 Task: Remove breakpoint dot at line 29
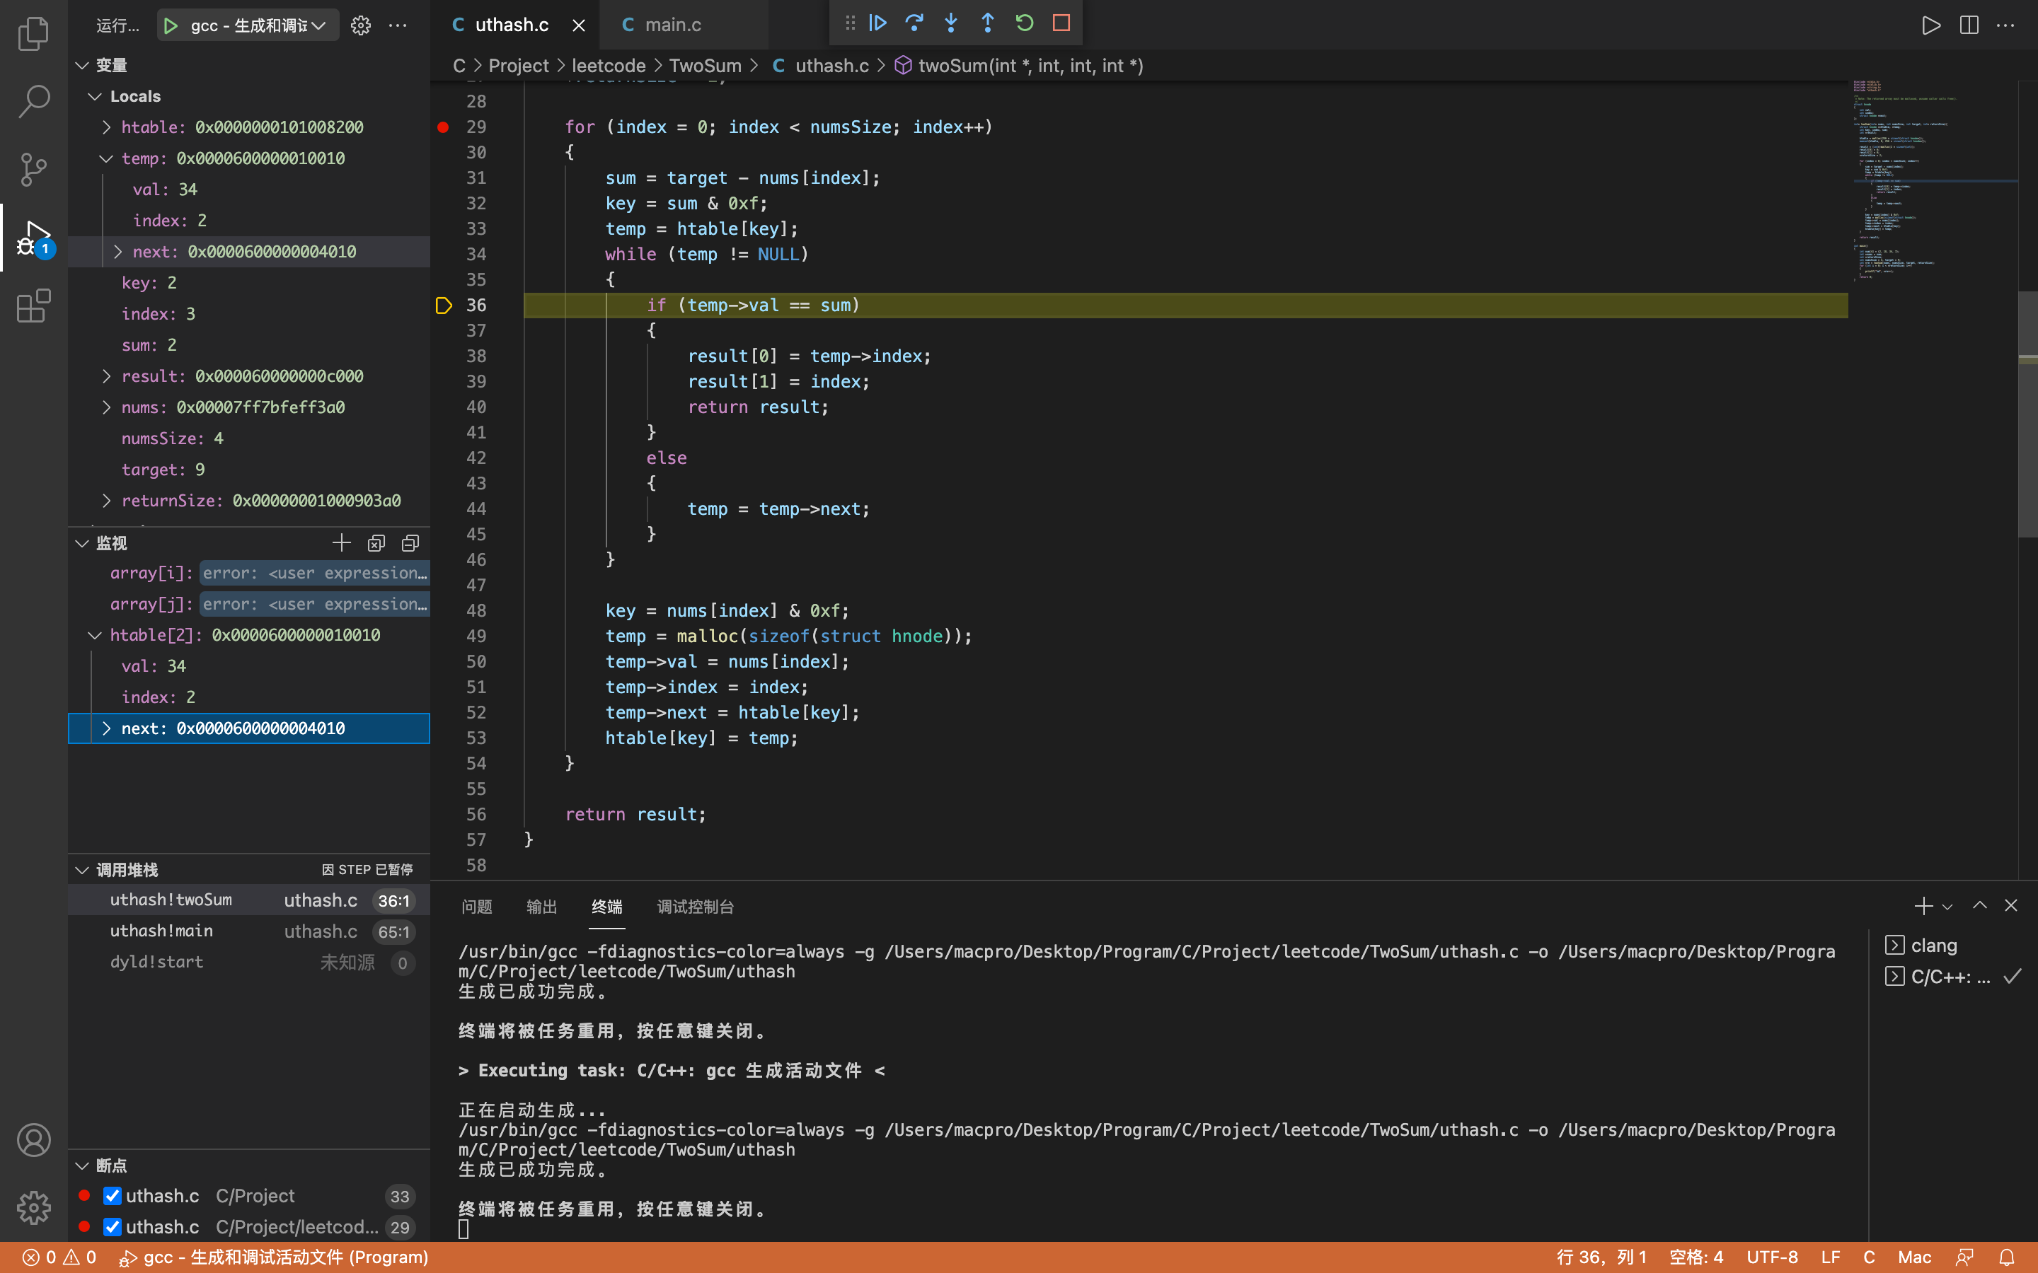pyautogui.click(x=443, y=127)
